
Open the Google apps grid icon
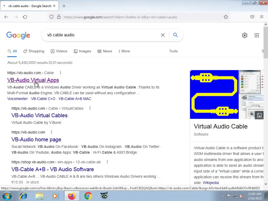[x=256, y=35]
